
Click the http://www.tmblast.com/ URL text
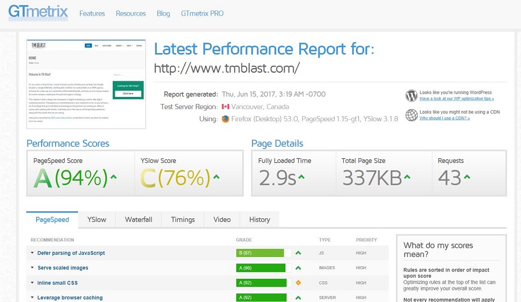coord(227,68)
